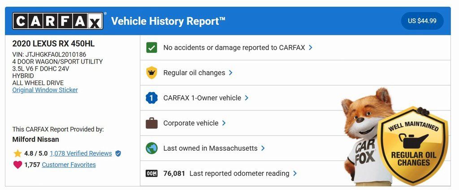The height and width of the screenshot is (190, 459).
Task: Open the Customer Favorites link
Action: click(69, 165)
